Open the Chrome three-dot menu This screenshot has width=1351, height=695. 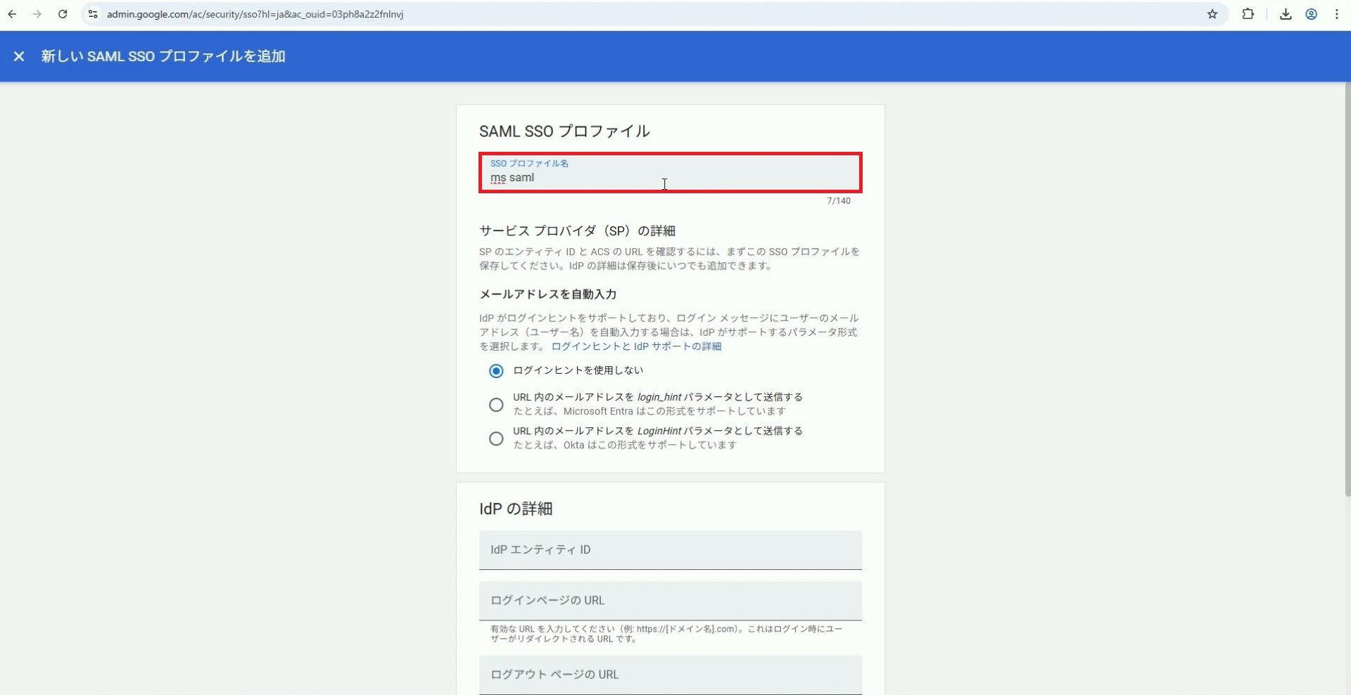coord(1337,14)
